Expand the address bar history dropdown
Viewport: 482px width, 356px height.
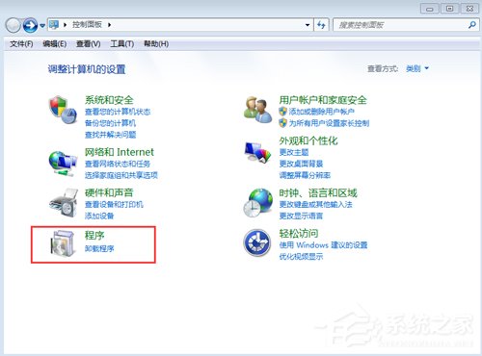308,25
